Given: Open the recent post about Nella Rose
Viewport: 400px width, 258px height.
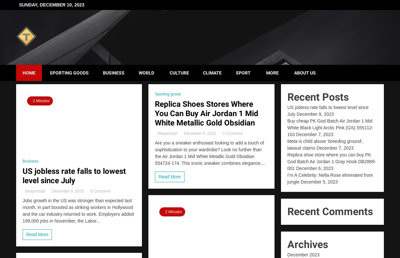Looking at the screenshot, I should point(330,175).
